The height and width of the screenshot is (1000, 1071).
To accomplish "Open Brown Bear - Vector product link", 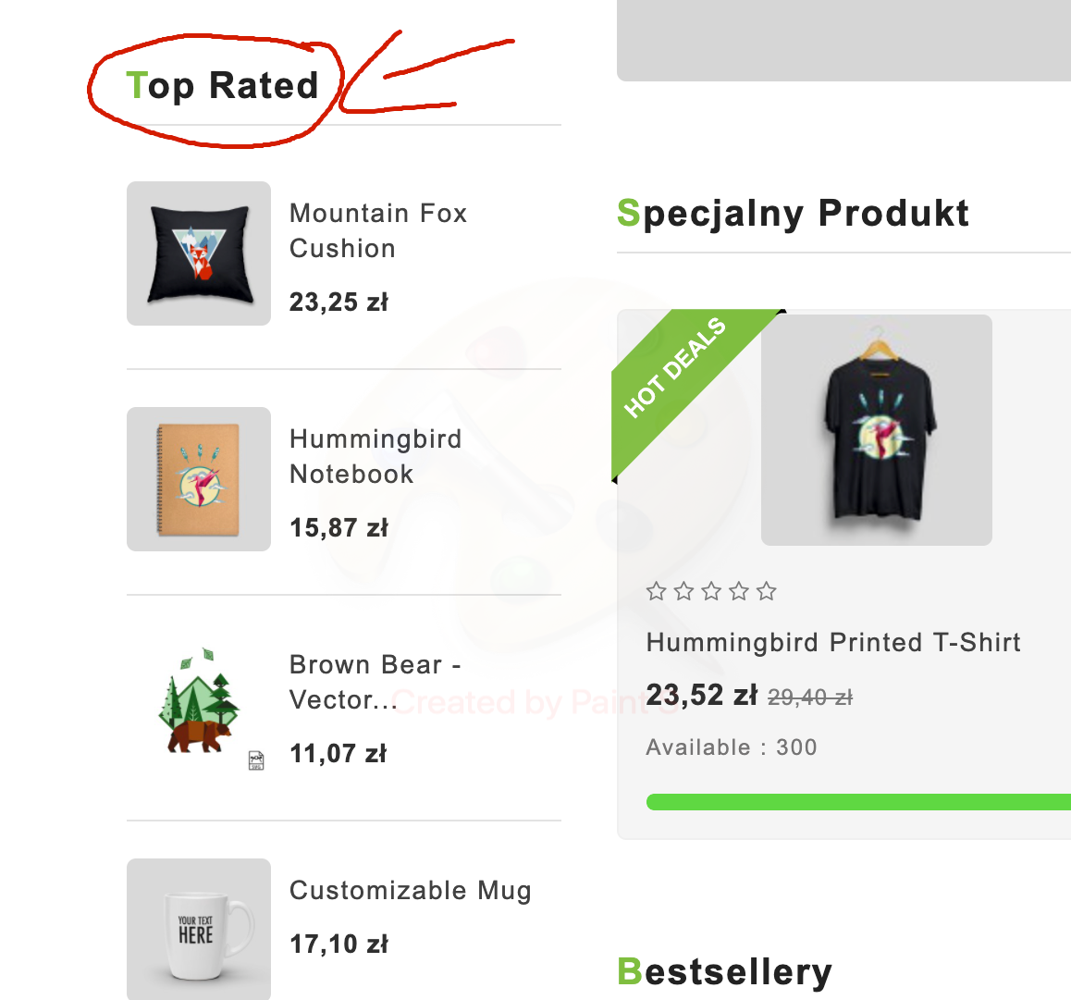I will (375, 682).
